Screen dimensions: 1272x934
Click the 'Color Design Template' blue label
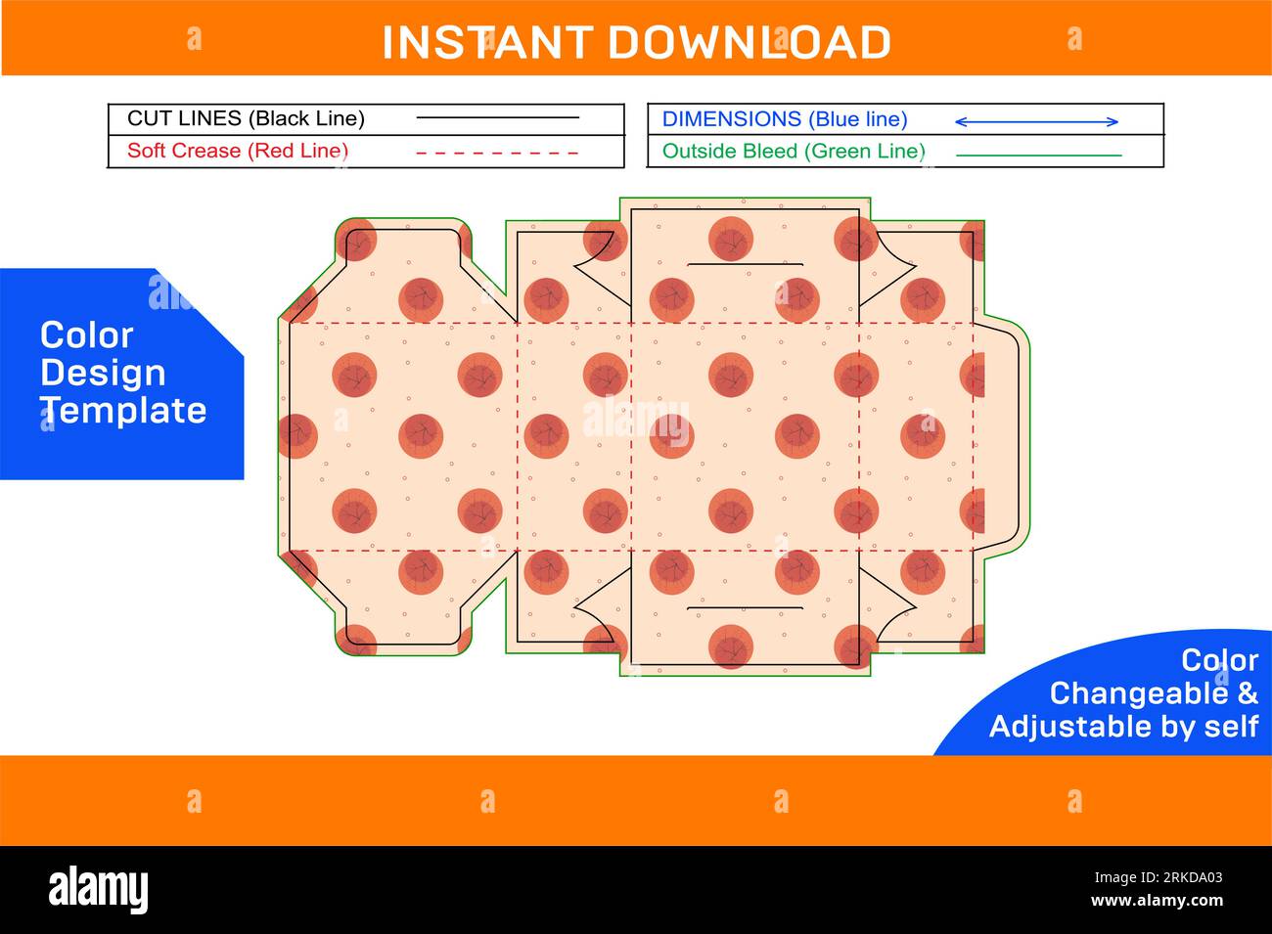[x=122, y=373]
